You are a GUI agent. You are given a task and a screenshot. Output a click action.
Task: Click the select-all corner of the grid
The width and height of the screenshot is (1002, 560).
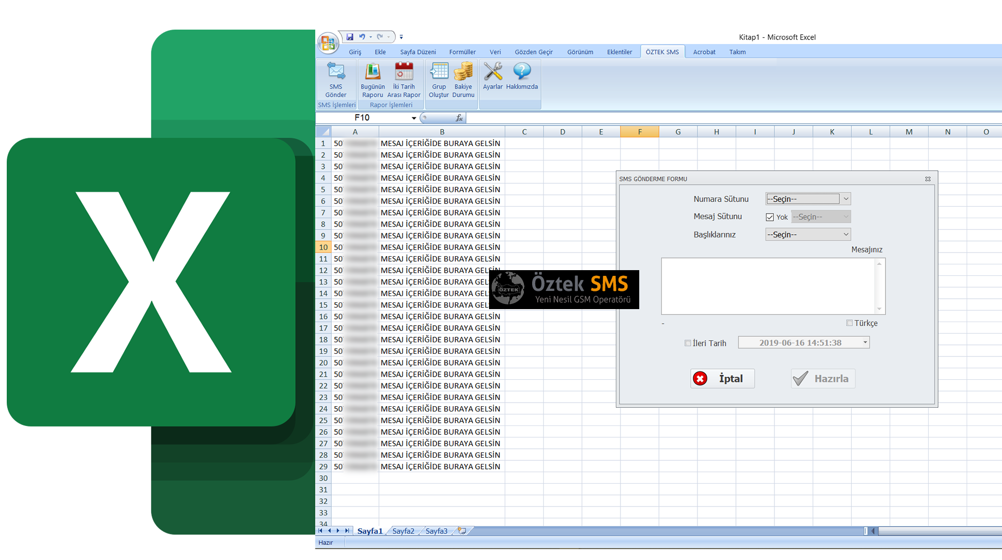pyautogui.click(x=323, y=132)
